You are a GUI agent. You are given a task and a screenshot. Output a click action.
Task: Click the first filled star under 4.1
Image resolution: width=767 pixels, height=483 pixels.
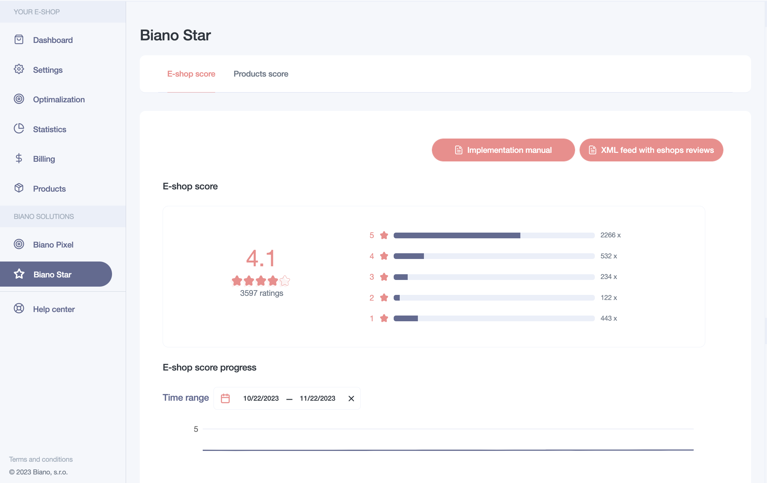pos(237,281)
